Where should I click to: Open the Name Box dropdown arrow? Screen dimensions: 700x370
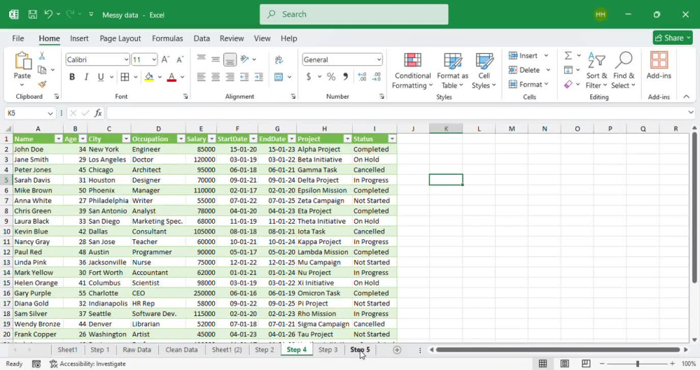pyautogui.click(x=50, y=113)
